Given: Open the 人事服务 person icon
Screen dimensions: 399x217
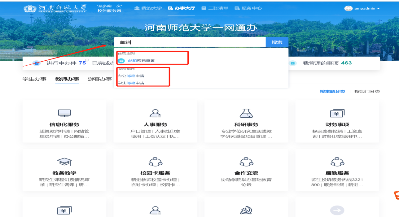Looking at the screenshot, I should 155,113.
